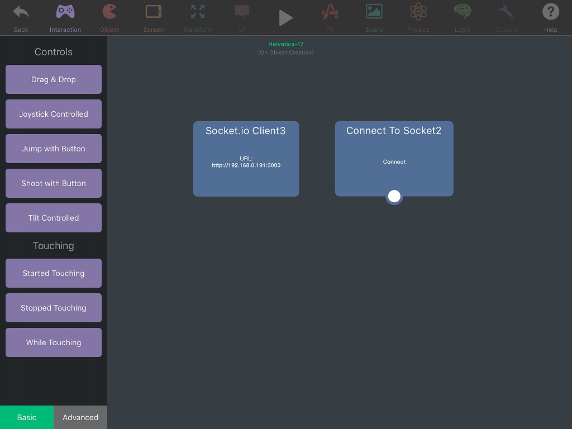Go back using the Back arrow icon
This screenshot has height=429, width=572.
coord(21,12)
